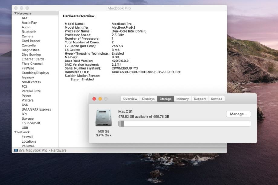This screenshot has width=278, height=185.
Task: Collapse the Network section disclosure triangle
Action: tap(15, 132)
